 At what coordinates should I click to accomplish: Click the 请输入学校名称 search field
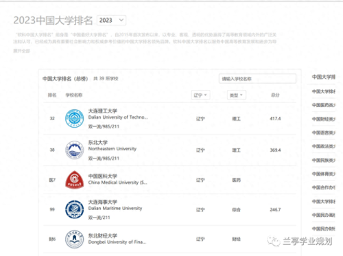coord(257,79)
